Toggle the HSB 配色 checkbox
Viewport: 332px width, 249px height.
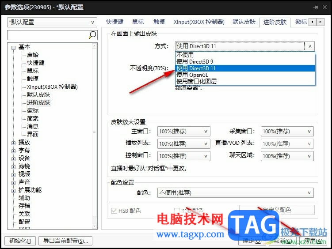point(114,211)
